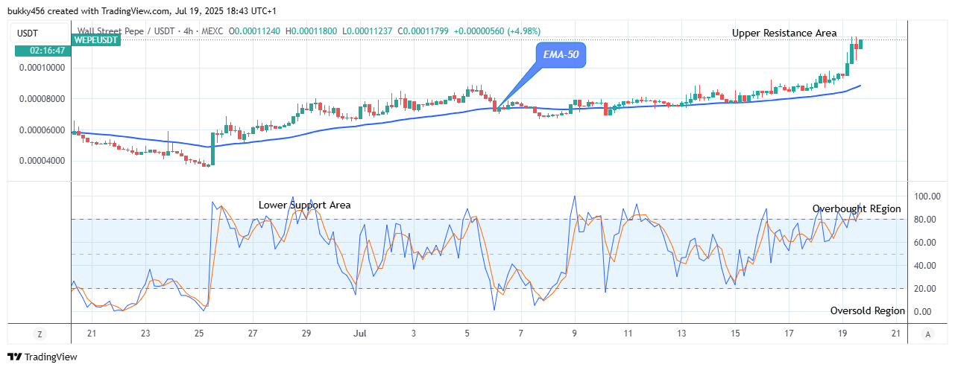
Task: Click the 13 date on time axis
Action: tap(681, 334)
